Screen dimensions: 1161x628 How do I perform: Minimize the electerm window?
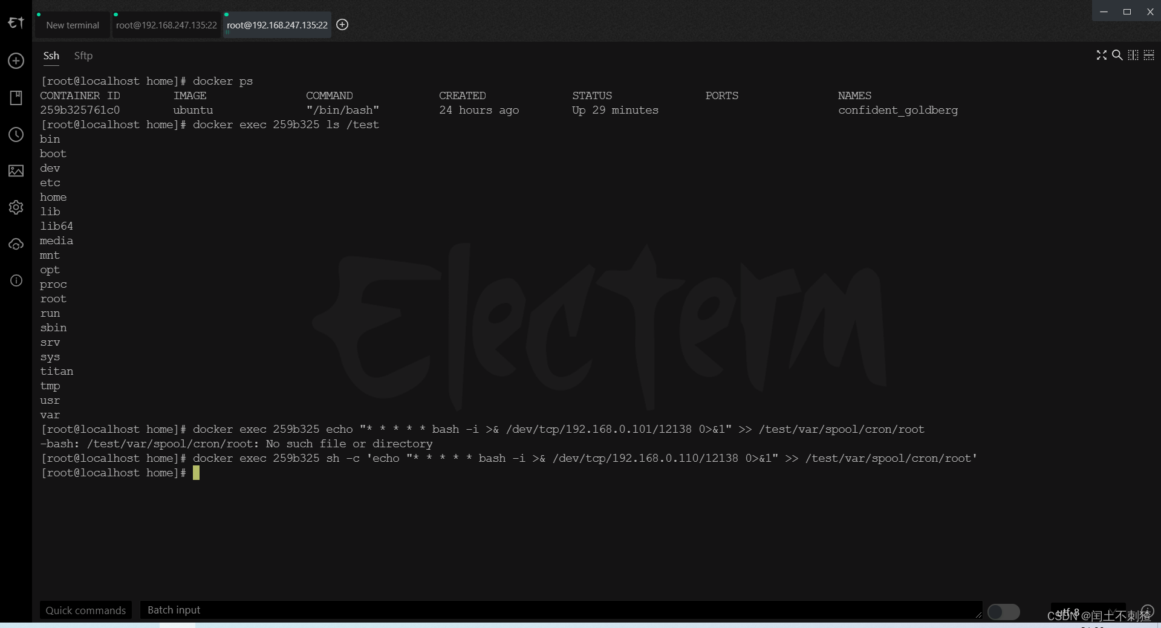(1104, 11)
